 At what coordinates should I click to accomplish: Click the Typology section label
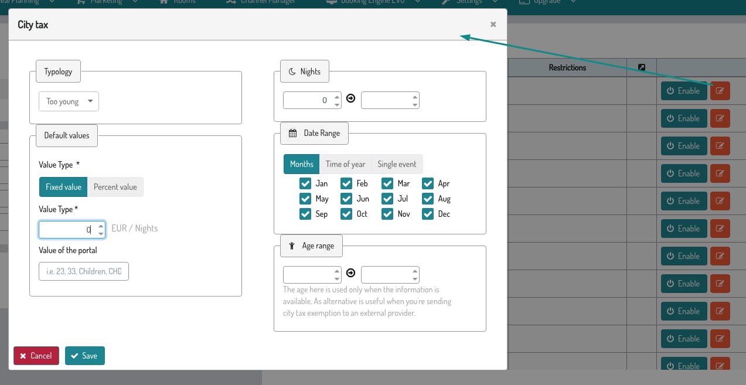tap(58, 71)
